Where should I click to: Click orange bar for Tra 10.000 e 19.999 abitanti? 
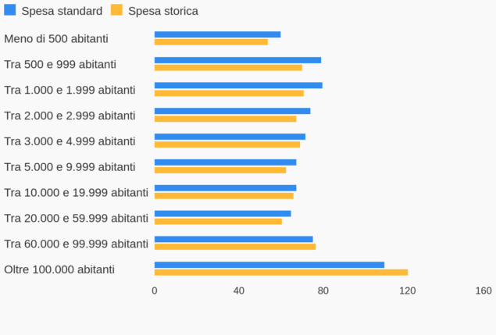[224, 196]
